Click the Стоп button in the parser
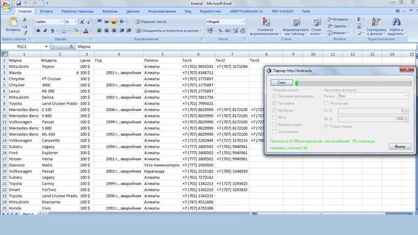The width and height of the screenshot is (418, 235). tap(281, 83)
